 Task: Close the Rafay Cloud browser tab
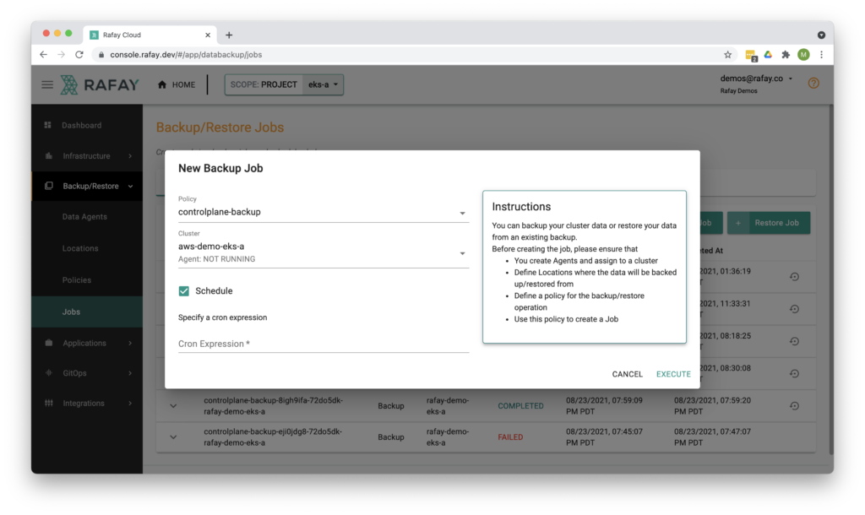208,35
